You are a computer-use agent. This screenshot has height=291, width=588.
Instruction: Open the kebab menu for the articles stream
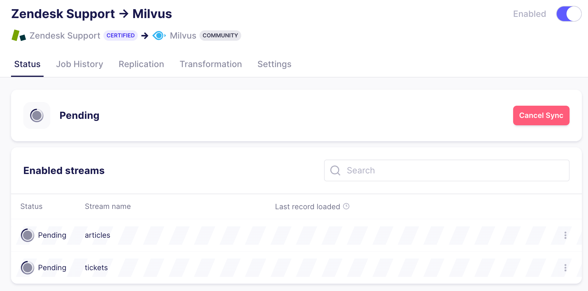[565, 235]
